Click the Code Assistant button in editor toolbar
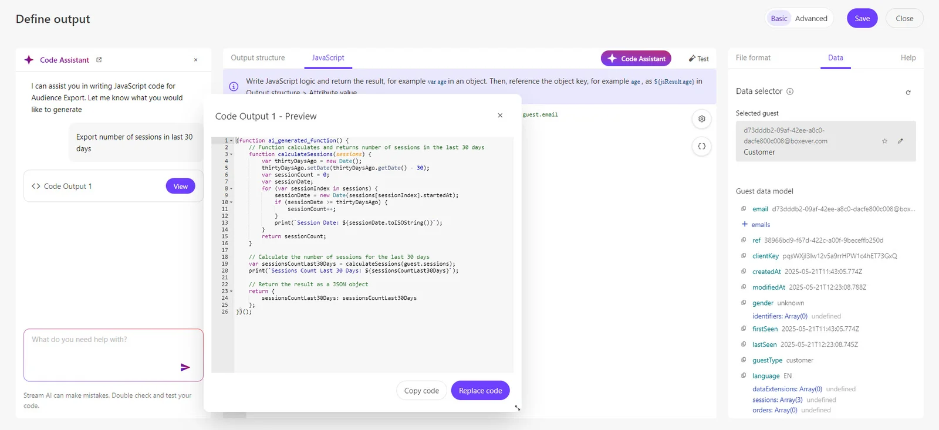The width and height of the screenshot is (939, 430). [x=636, y=59]
